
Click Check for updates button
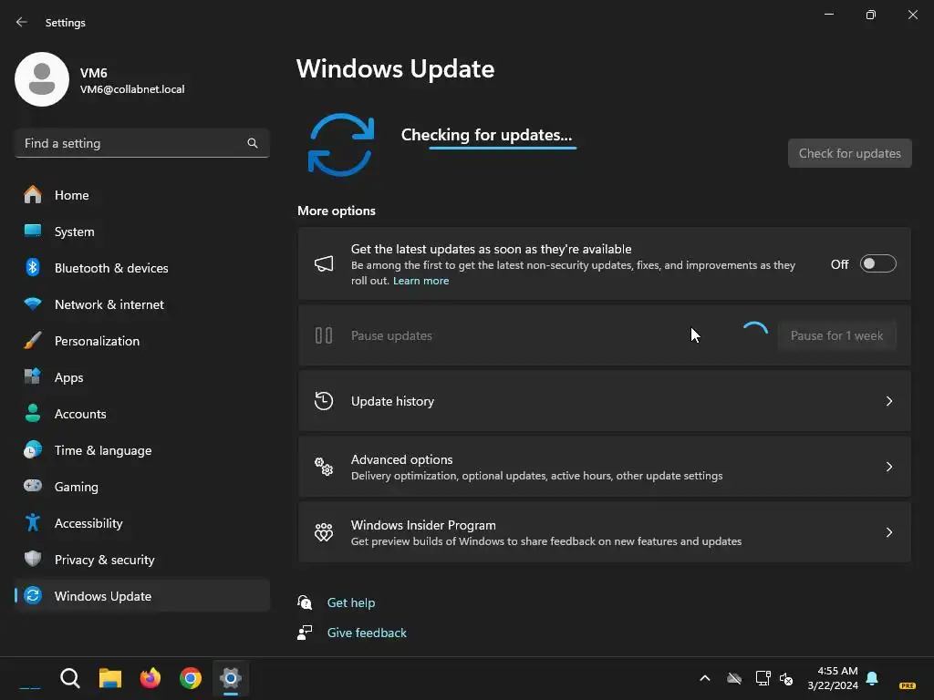(x=849, y=153)
